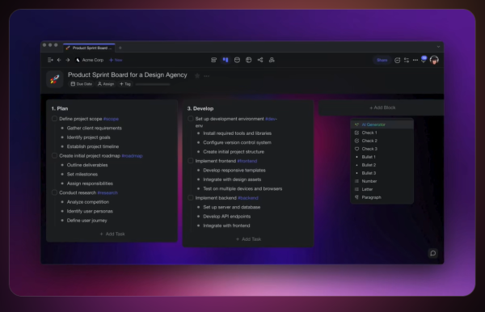Select the Product Sprint Board tab
The width and height of the screenshot is (485, 312).
[89, 48]
